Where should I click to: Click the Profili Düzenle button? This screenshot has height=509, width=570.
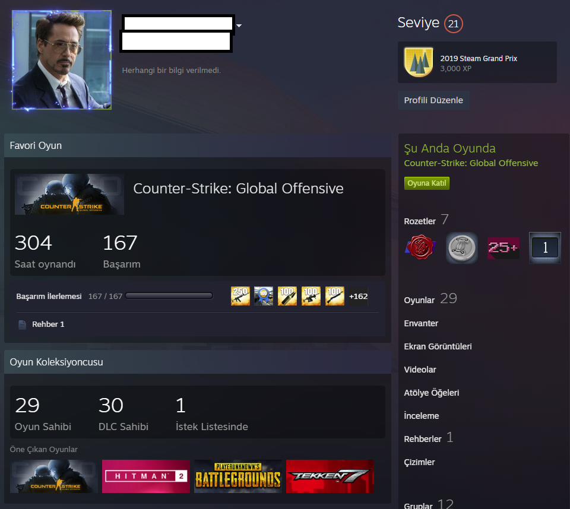click(433, 100)
